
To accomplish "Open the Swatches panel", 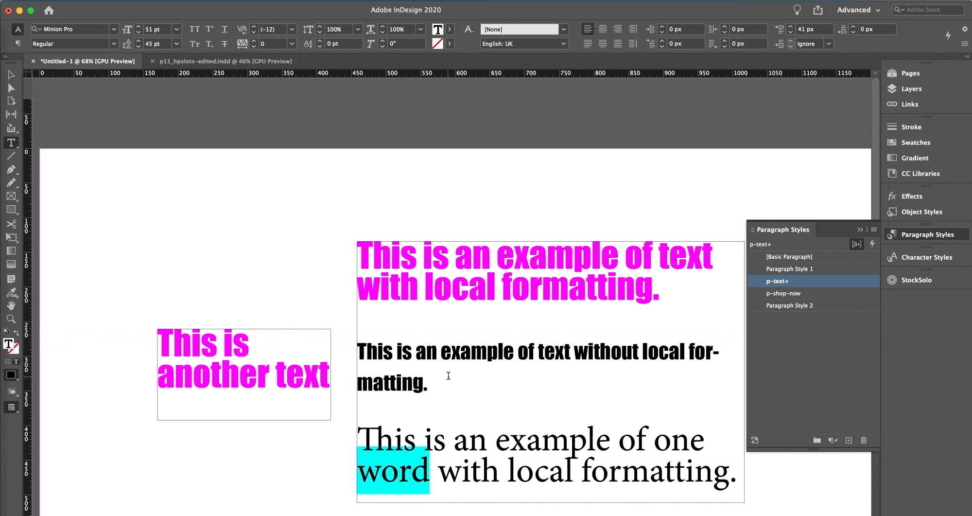I will pos(915,142).
